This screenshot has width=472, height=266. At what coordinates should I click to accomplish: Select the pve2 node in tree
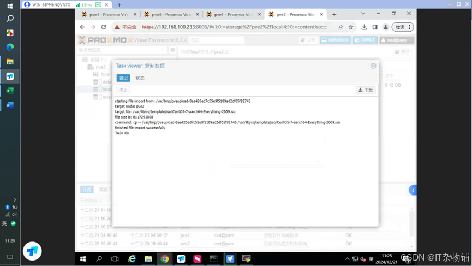[97, 67]
